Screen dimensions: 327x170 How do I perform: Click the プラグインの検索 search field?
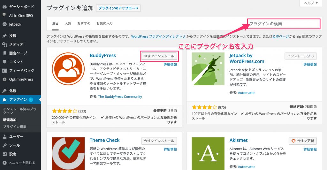283,24
